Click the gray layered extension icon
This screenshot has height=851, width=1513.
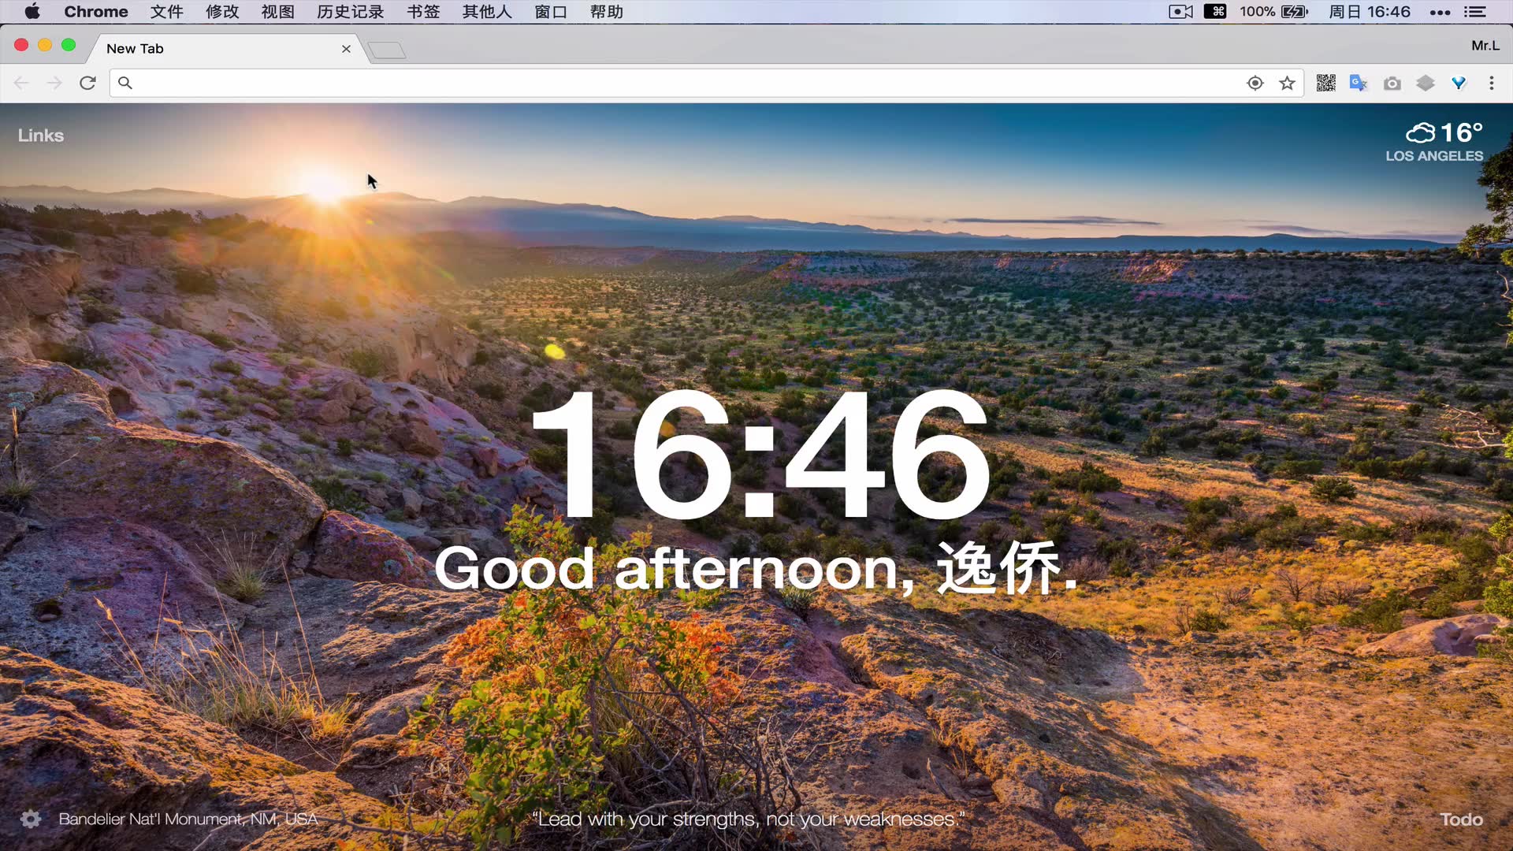click(1426, 83)
